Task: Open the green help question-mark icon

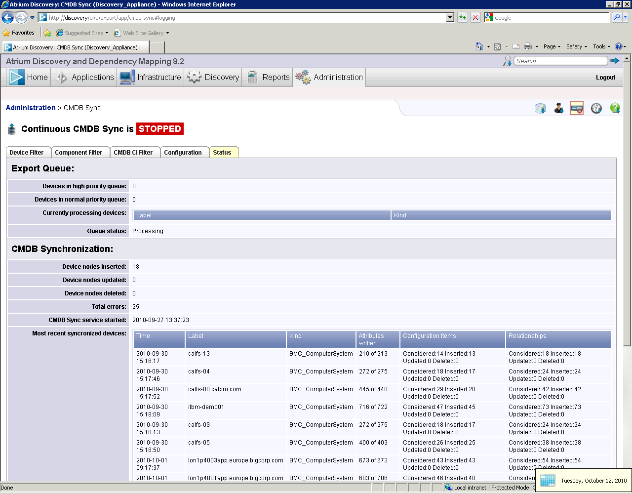Action: (x=615, y=108)
